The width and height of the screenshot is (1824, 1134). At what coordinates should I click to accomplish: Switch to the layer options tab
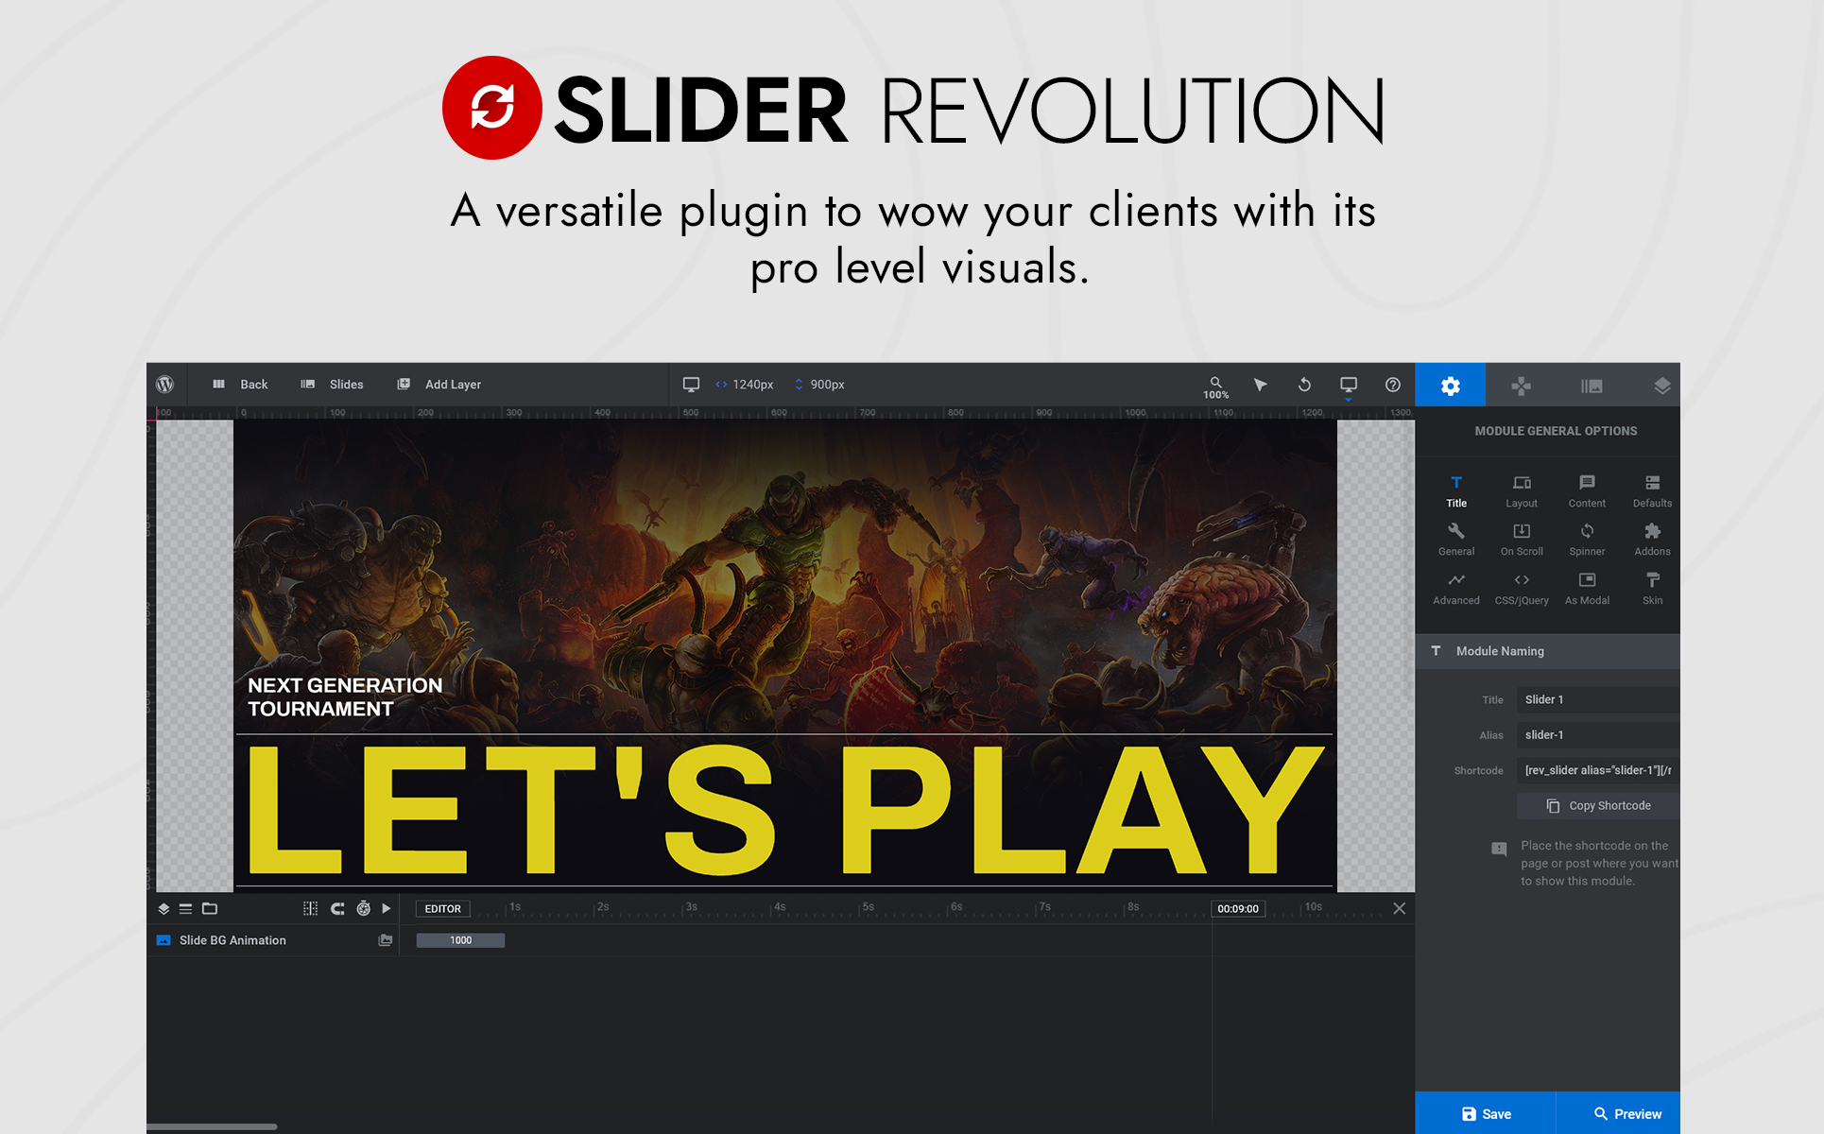tap(1661, 386)
